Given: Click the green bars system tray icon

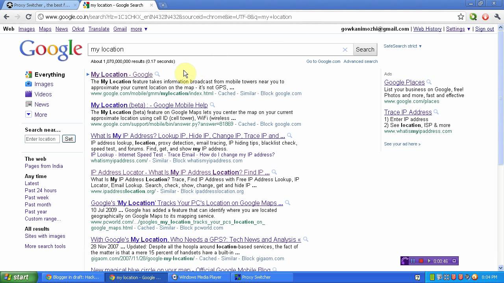Looking at the screenshot, I should click(x=432, y=277).
